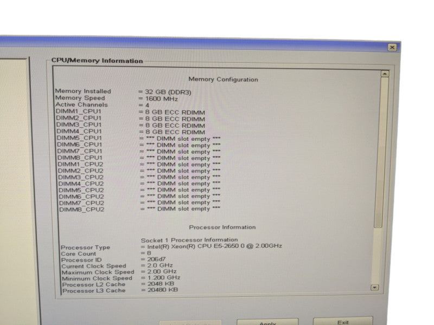Screen dimensions: 434x325
Task: Click the vertical scrollbar thumb
Action: [x=381, y=152]
